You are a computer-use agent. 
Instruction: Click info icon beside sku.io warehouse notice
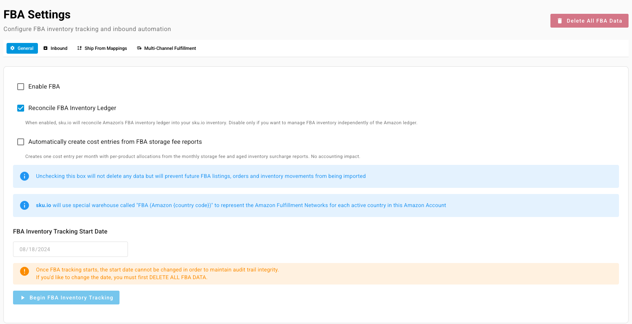[x=25, y=206]
